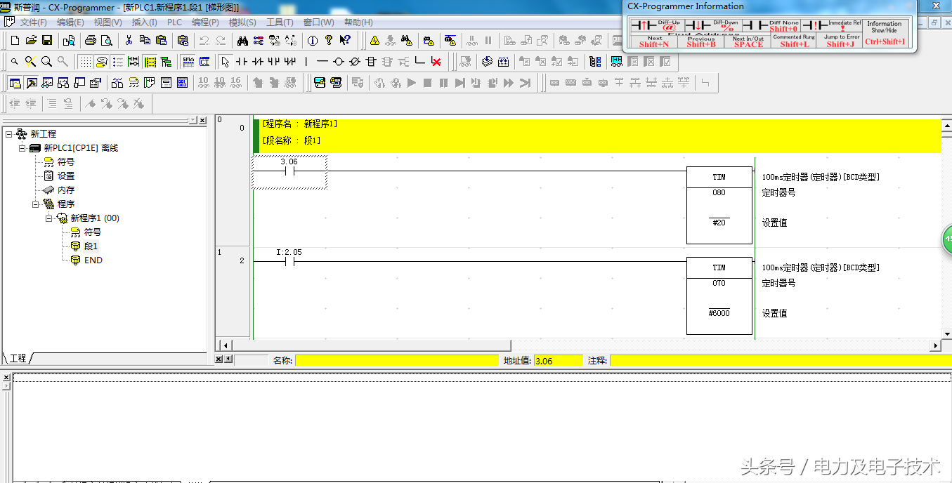Toggle the project workspace view button
The height and width of the screenshot is (483, 952).
click(x=15, y=83)
